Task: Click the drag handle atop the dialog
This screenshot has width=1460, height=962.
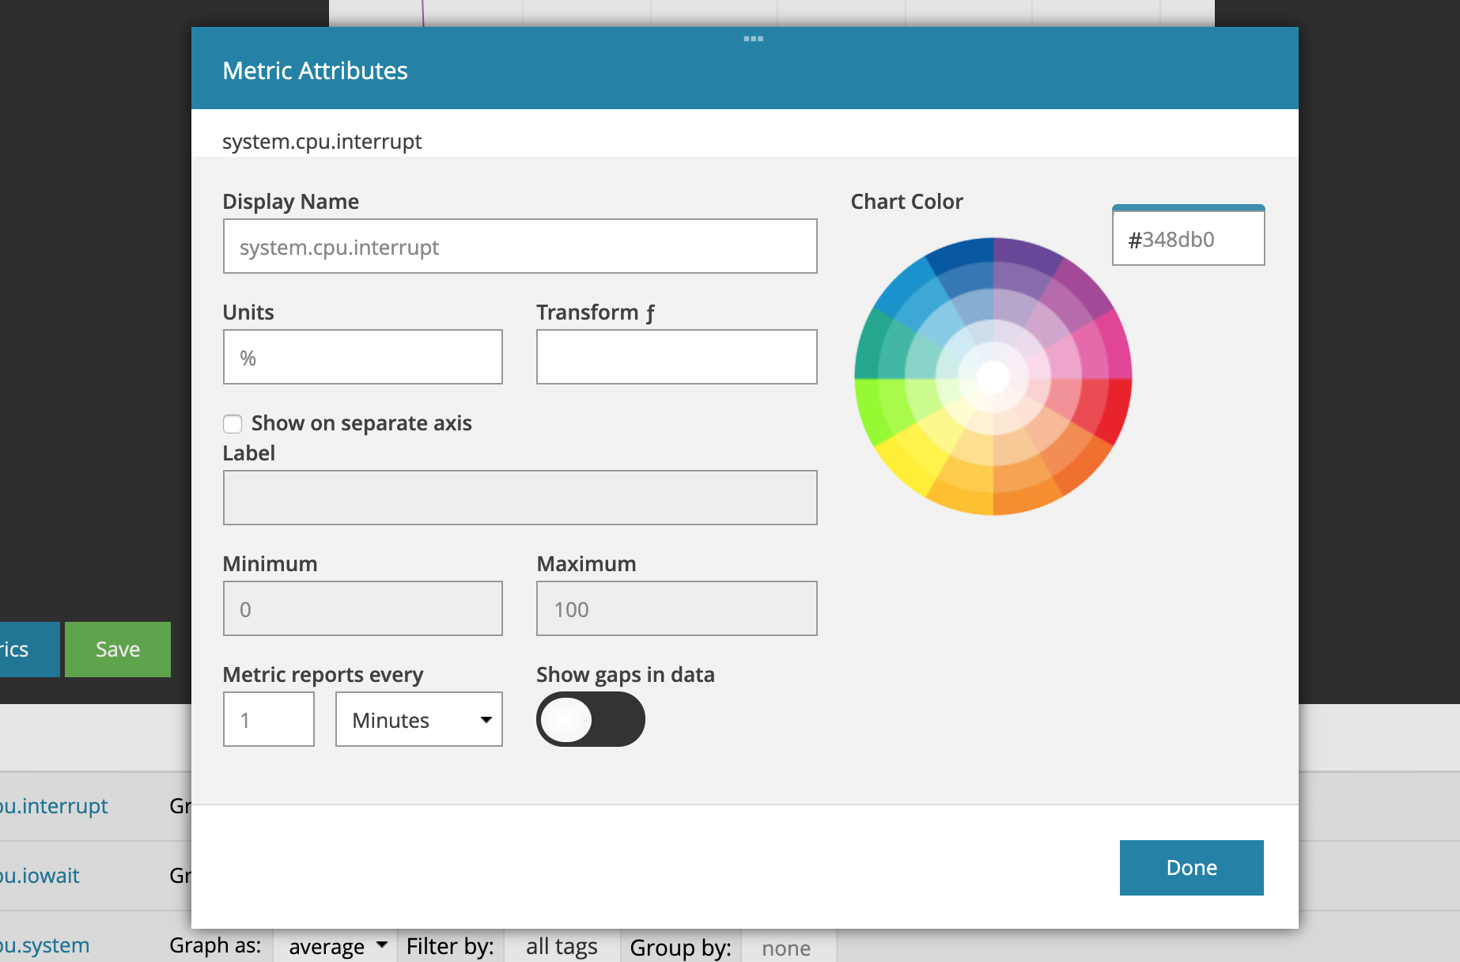Action: 753,39
